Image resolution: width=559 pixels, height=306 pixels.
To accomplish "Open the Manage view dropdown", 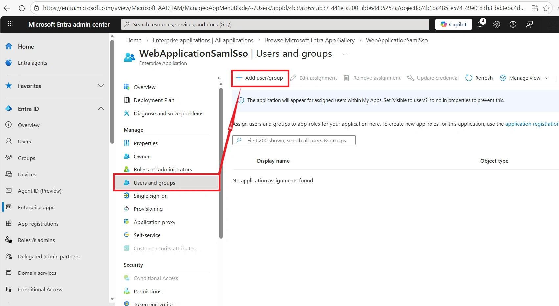I will pos(524,78).
